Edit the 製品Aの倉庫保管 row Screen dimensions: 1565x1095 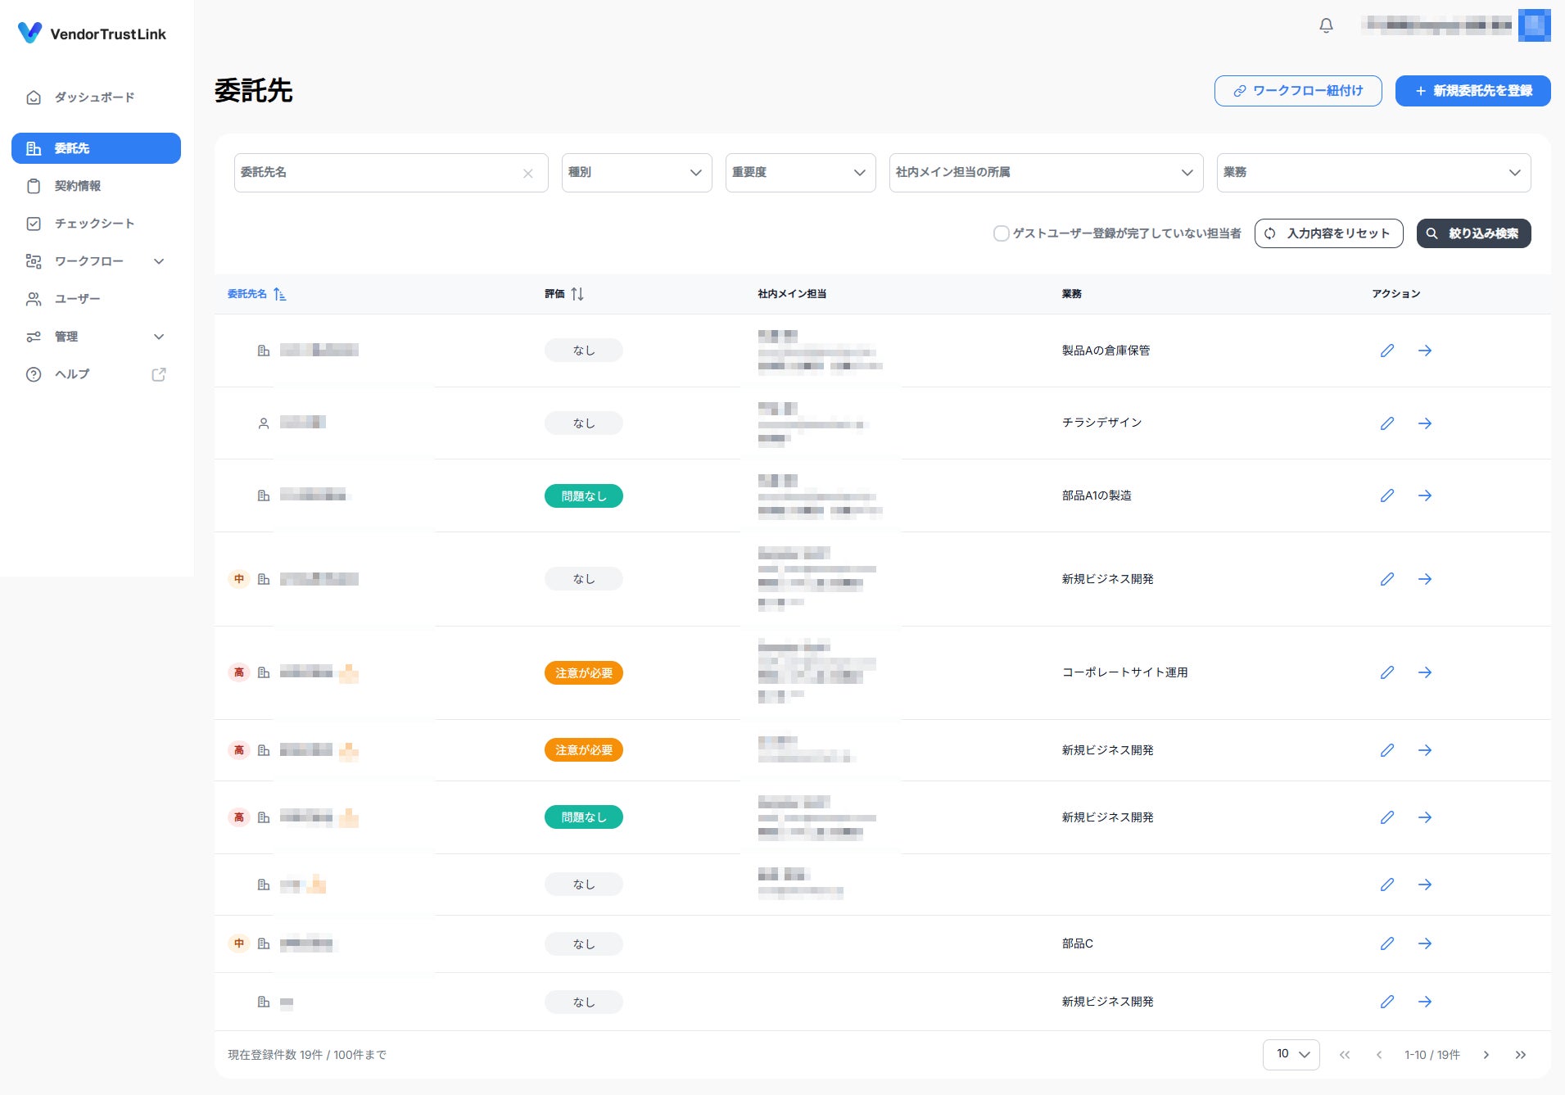[1386, 351]
